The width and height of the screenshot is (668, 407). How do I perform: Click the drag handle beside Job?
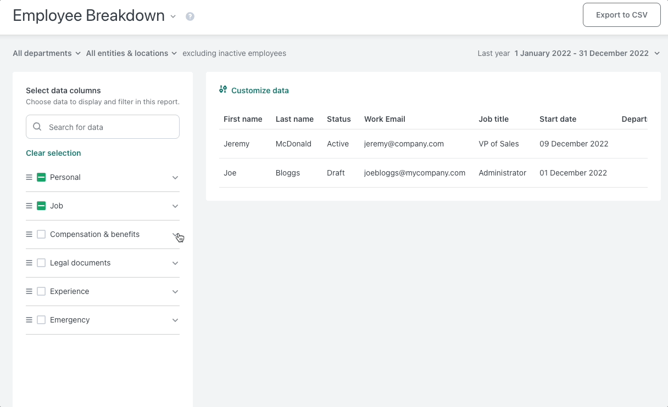tap(29, 206)
